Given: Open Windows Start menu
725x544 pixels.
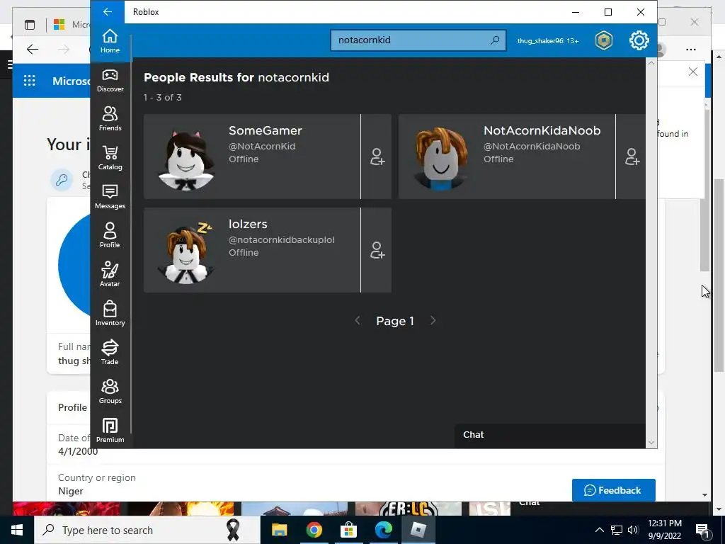Looking at the screenshot, I should [17, 530].
